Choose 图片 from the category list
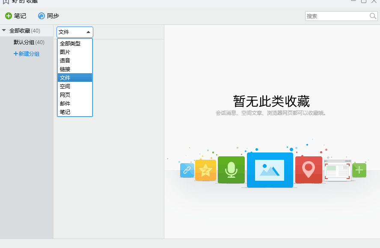The height and width of the screenshot is (248, 380). 65,52
